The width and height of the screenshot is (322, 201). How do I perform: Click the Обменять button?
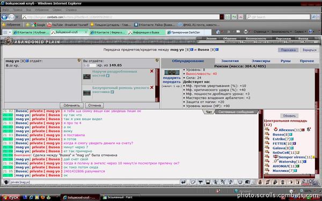pos(71,106)
